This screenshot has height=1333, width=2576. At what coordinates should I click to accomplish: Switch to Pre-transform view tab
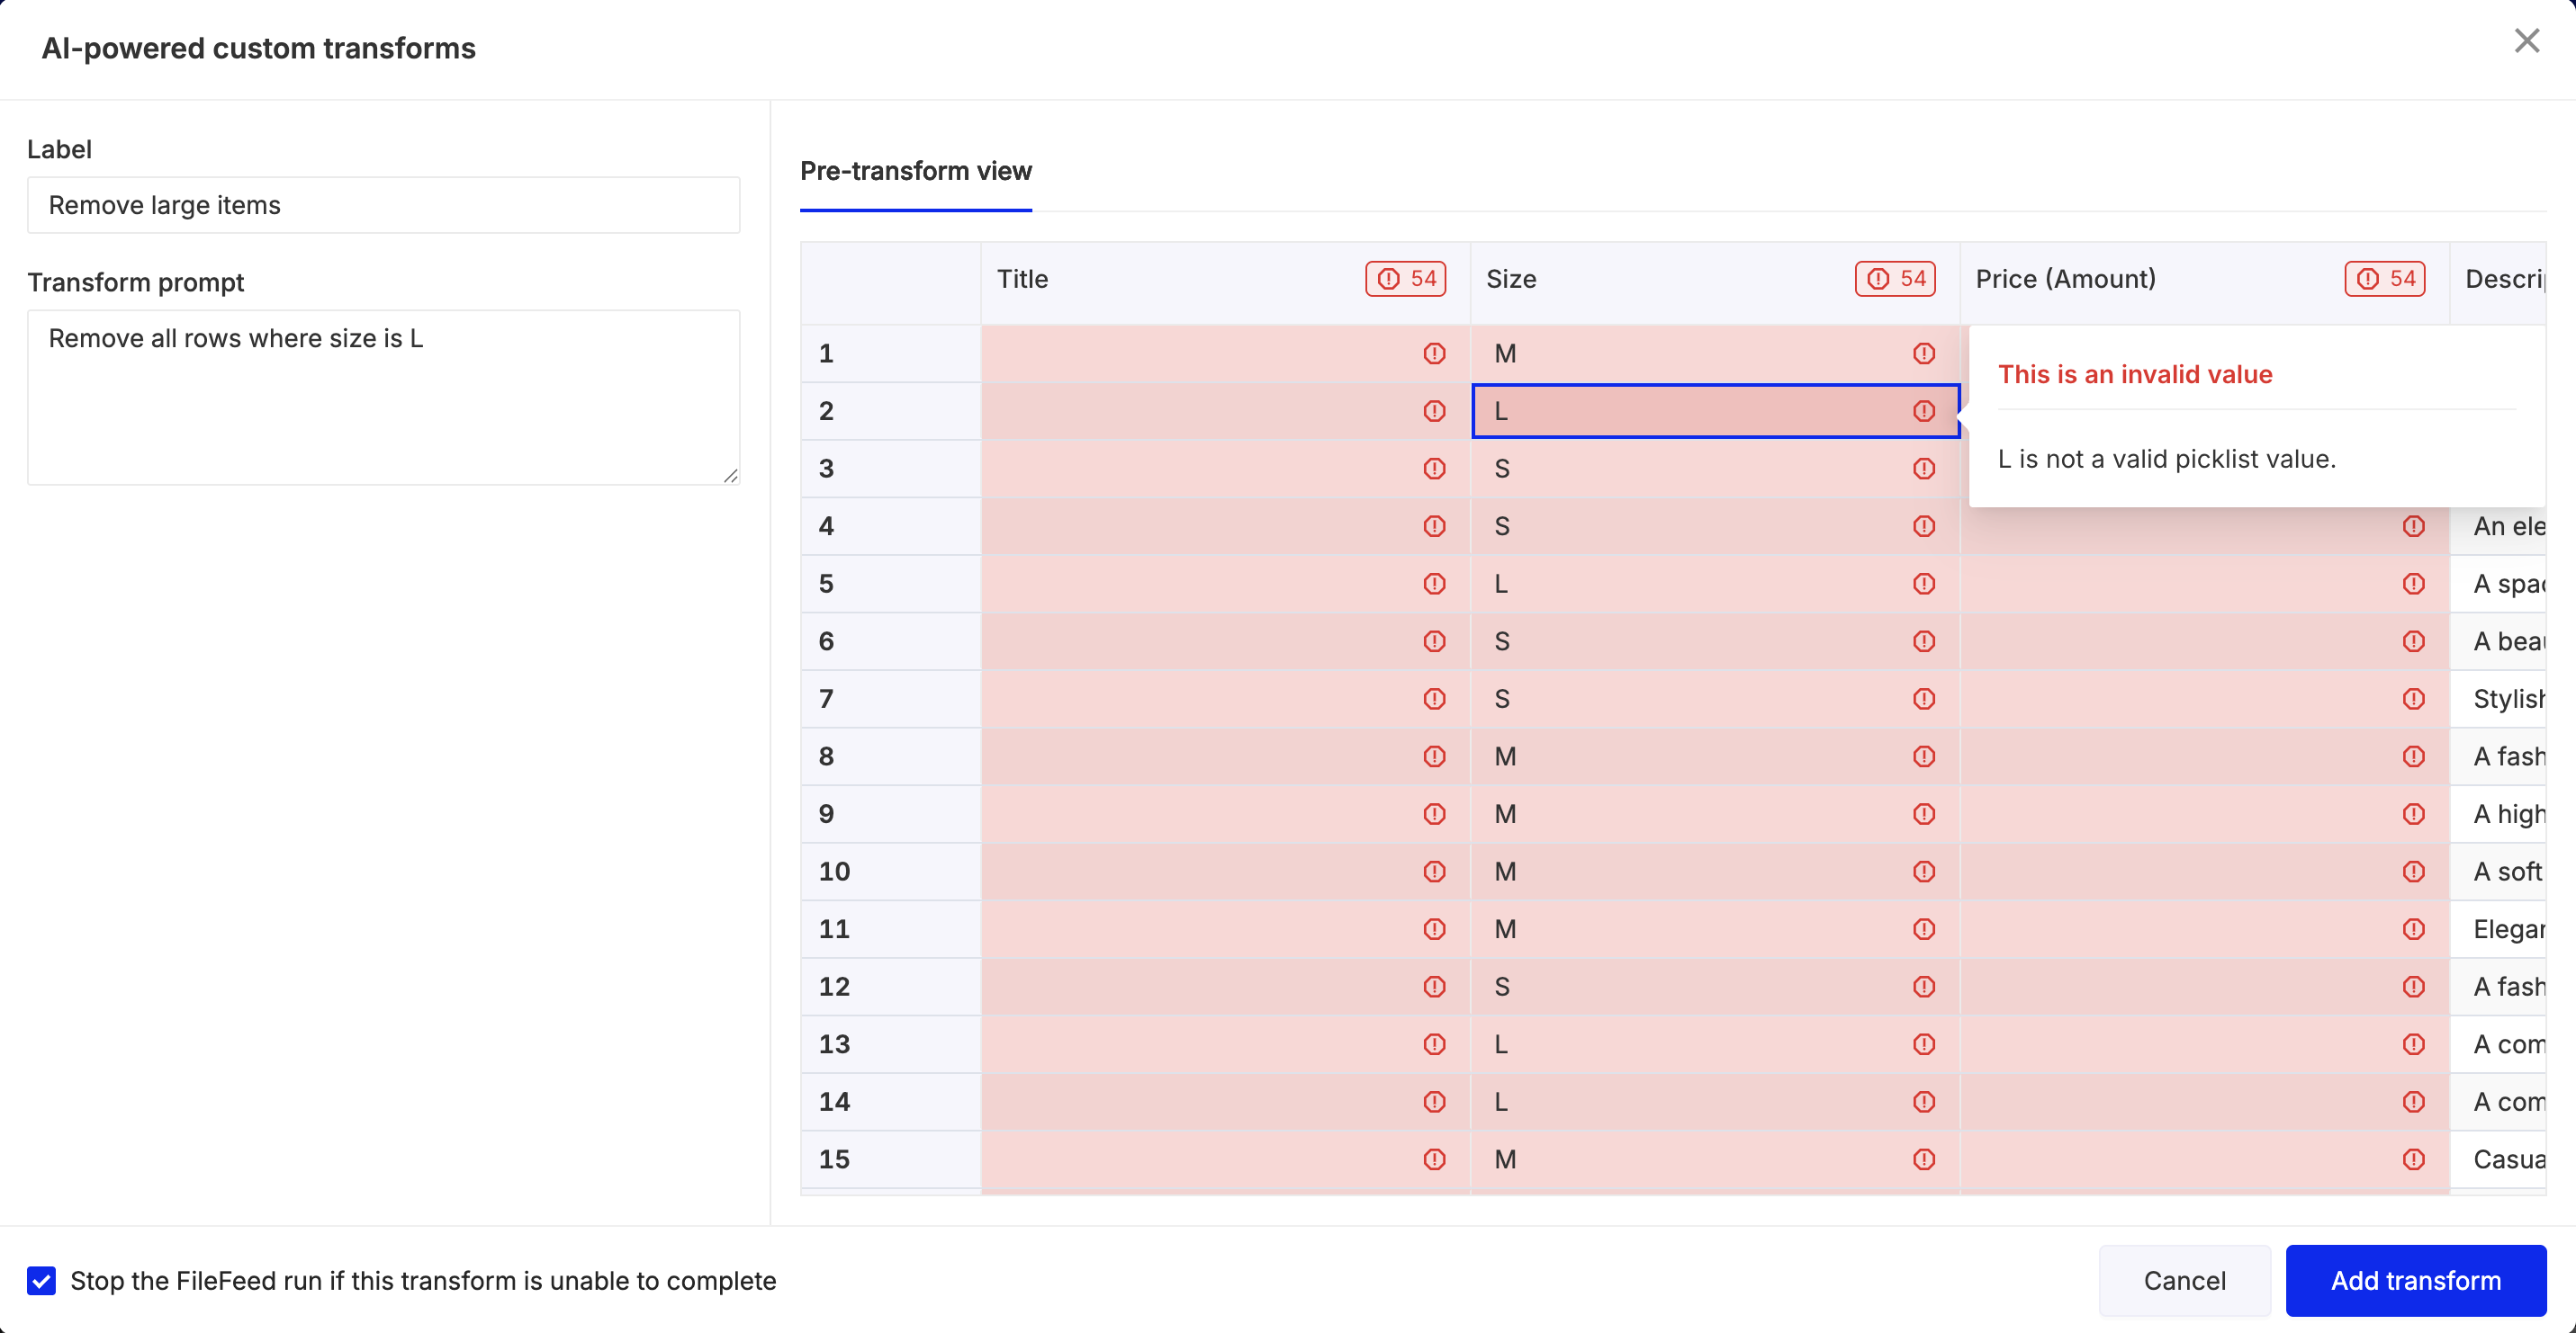tap(915, 171)
